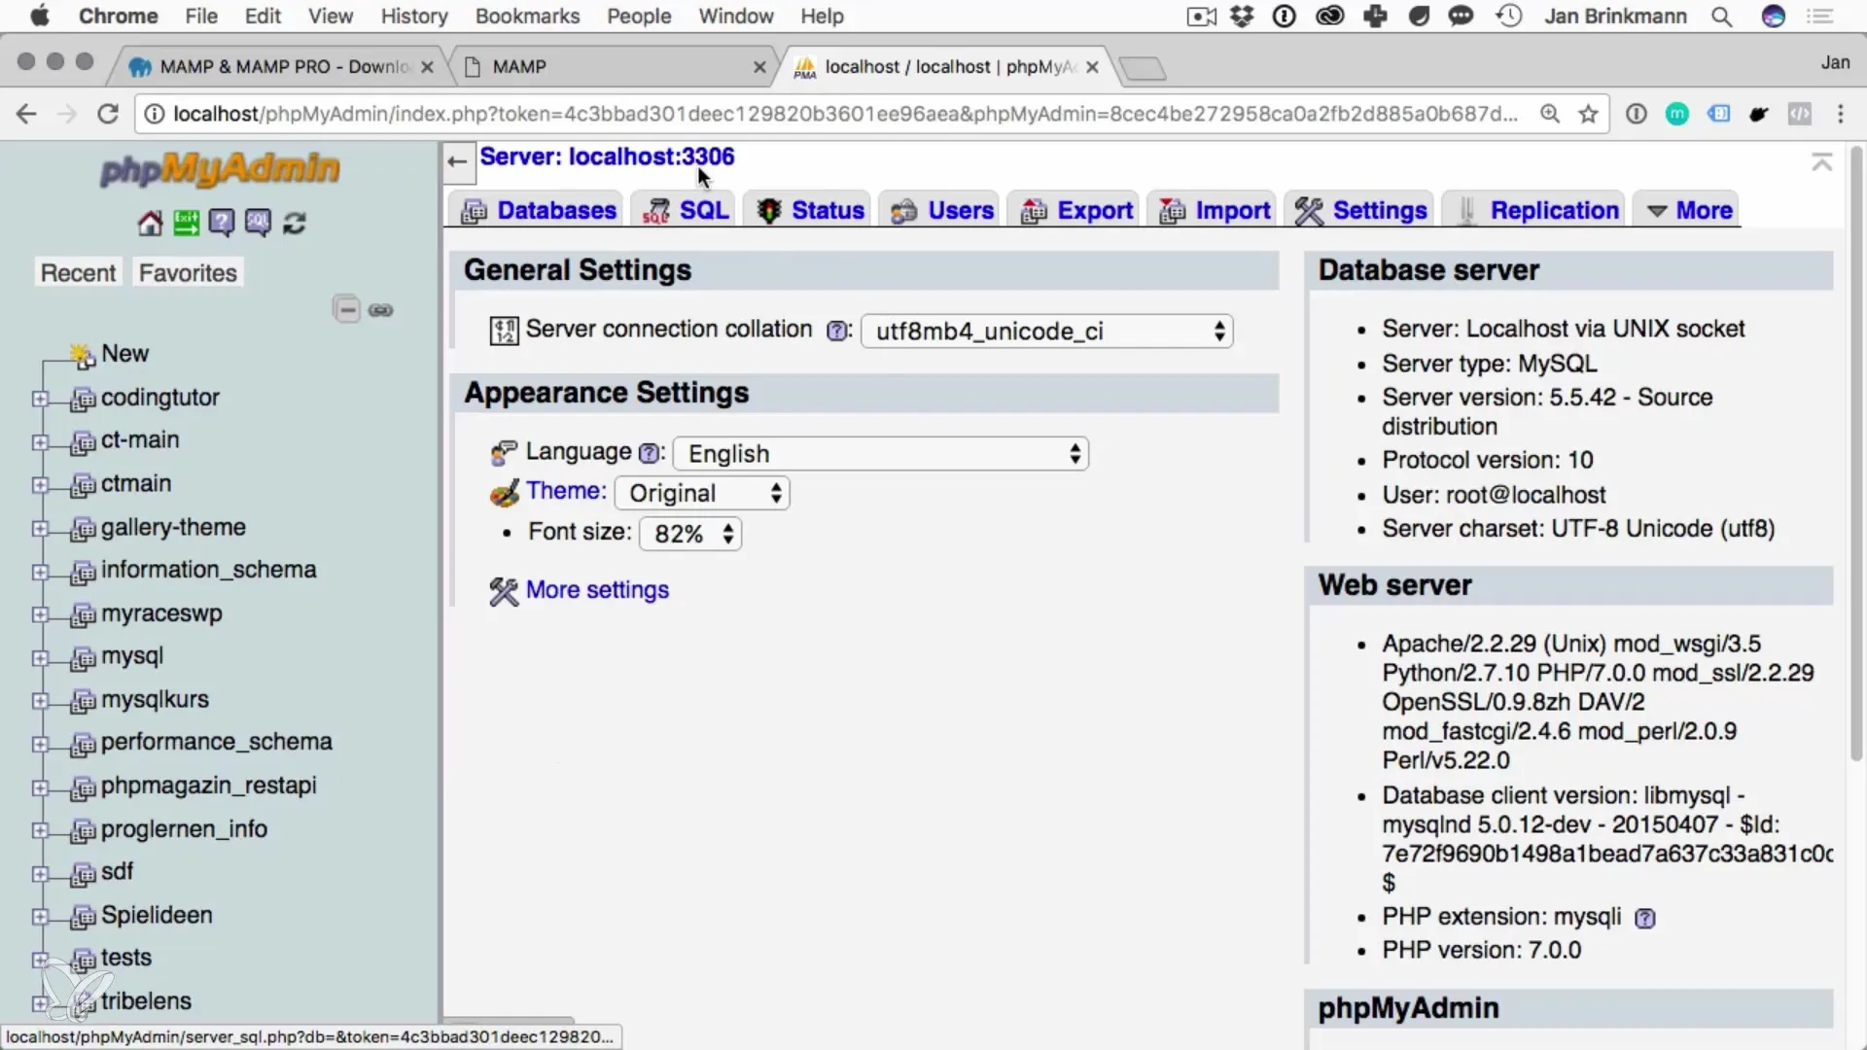Expand the mysql database node
Viewport: 1867px width, 1050px height.
coord(40,658)
